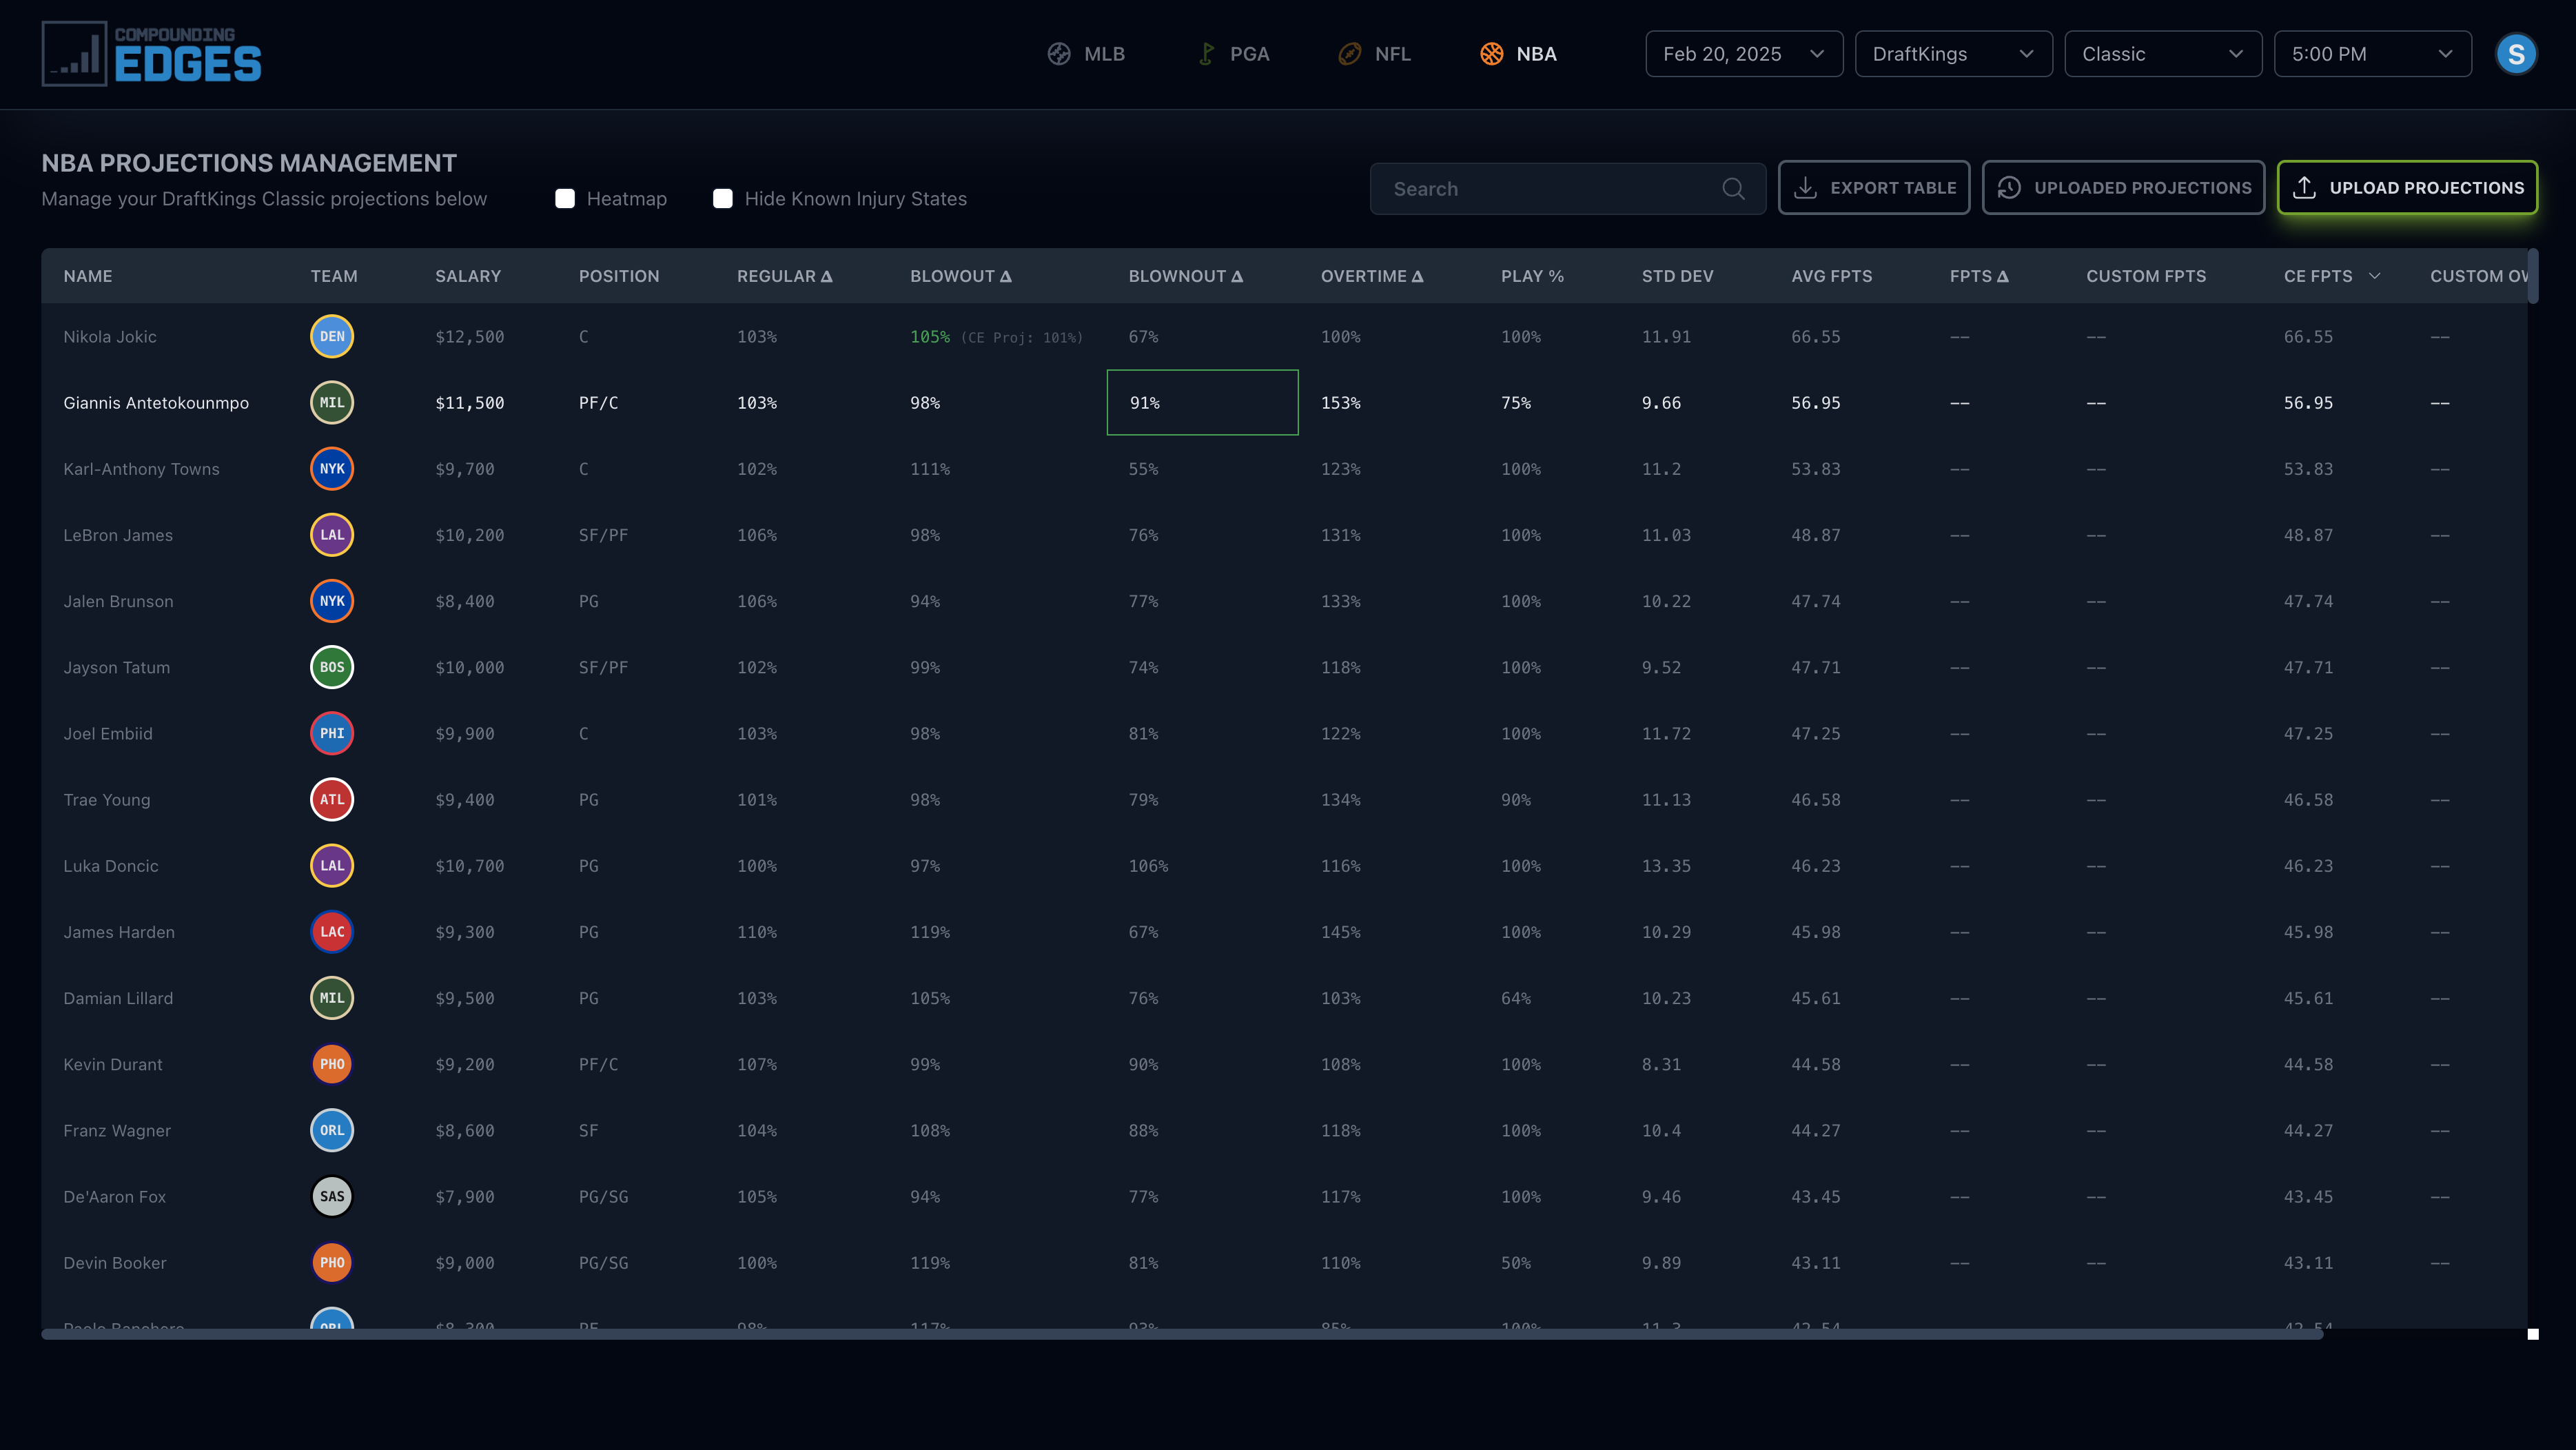Sort by the CE FPTS column
Image resolution: width=2576 pixels, height=1450 pixels.
[2332, 276]
